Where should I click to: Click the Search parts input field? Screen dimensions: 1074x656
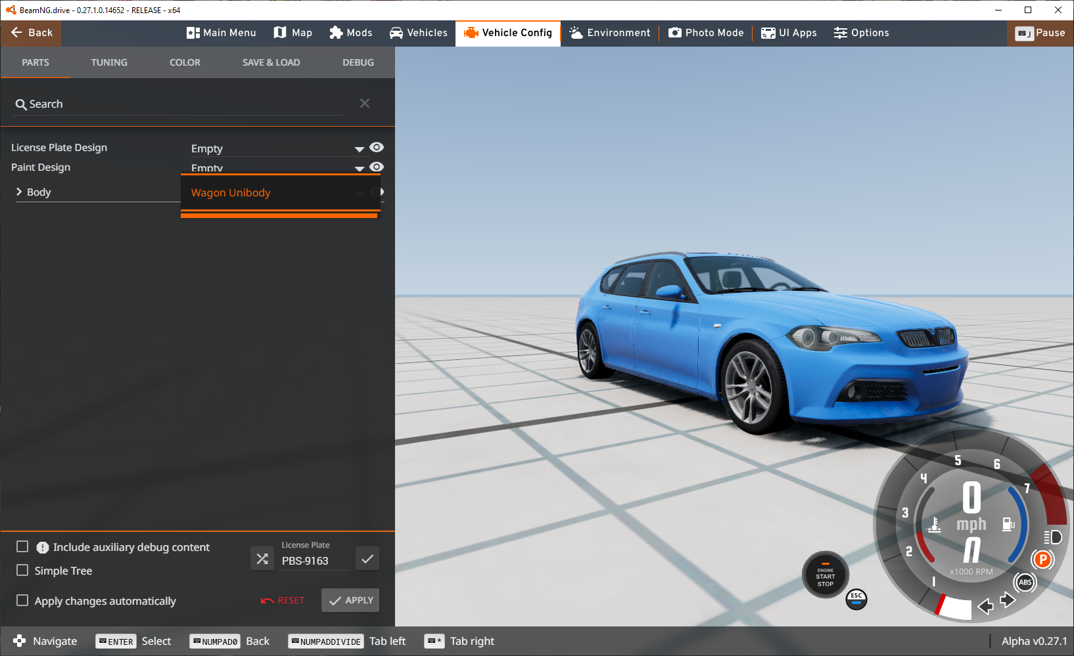(x=179, y=104)
